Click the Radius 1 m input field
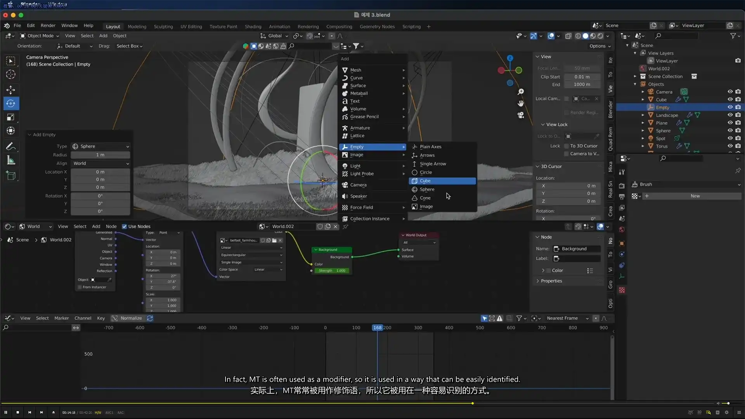 (100, 155)
